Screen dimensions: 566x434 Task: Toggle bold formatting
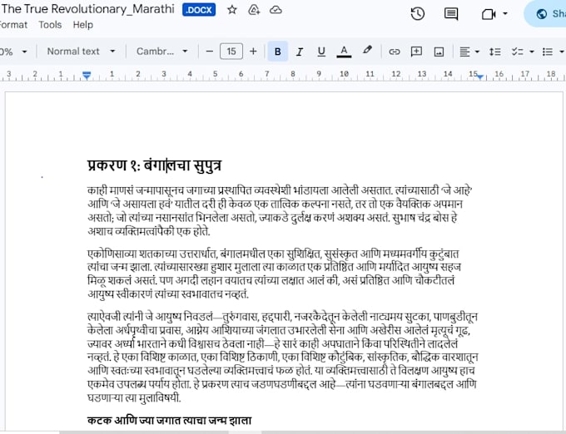[x=277, y=52]
